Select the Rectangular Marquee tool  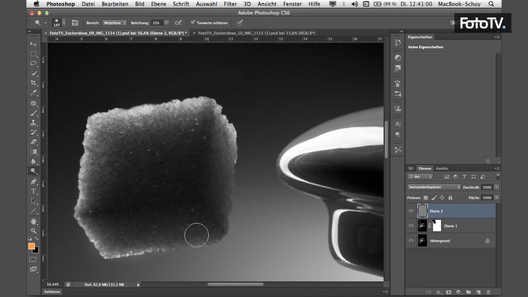click(x=33, y=54)
